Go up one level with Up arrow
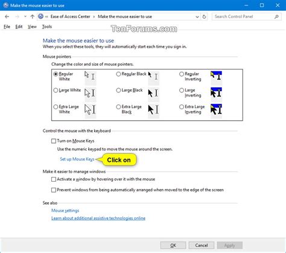Image resolution: width=286 pixels, height=253 pixels. pyautogui.click(x=33, y=16)
